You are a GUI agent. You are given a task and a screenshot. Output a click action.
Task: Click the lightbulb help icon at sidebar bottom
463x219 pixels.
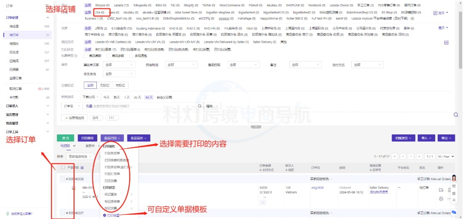8,214
